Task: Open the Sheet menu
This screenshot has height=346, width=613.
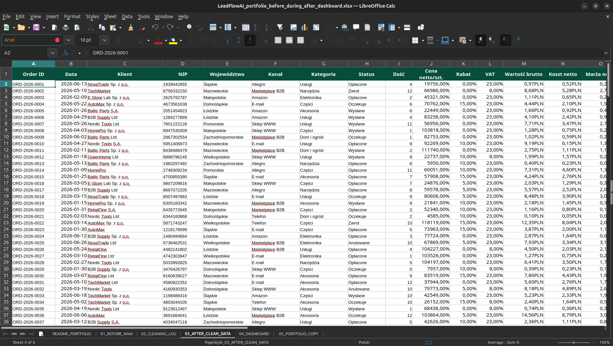Action: (110, 17)
